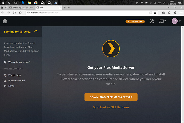Viewport: 184px width, 123px height.
Task: Open Plex settings wrench icon
Action: (x=152, y=21)
